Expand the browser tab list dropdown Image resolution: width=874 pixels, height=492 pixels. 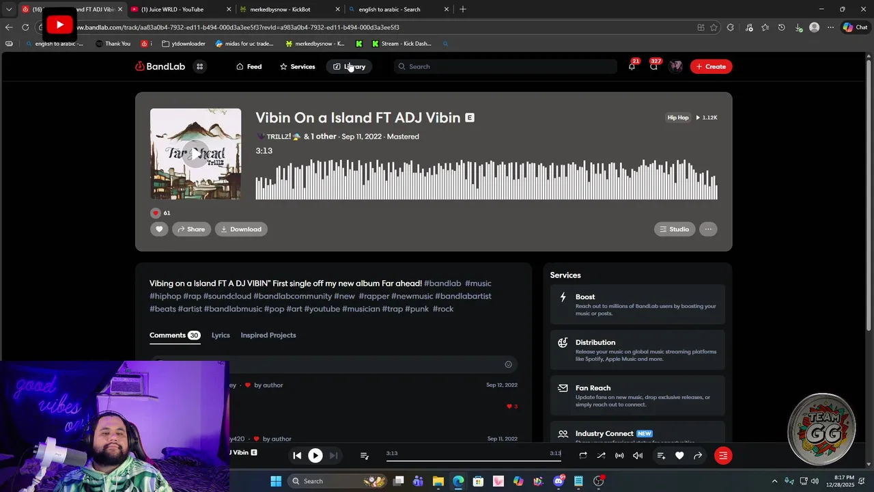click(x=8, y=10)
